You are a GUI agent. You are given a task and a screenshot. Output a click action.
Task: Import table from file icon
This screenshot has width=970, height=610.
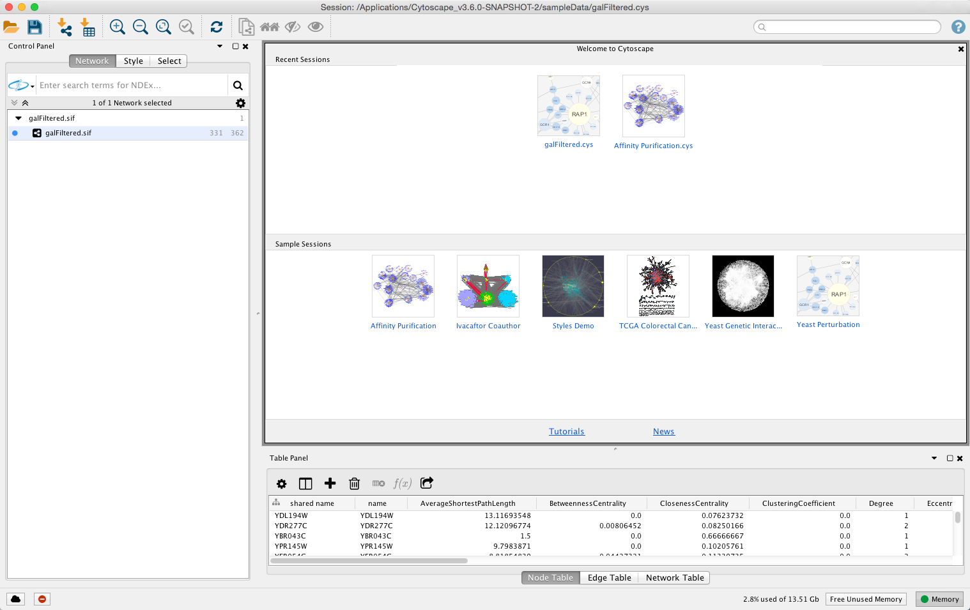tap(88, 27)
